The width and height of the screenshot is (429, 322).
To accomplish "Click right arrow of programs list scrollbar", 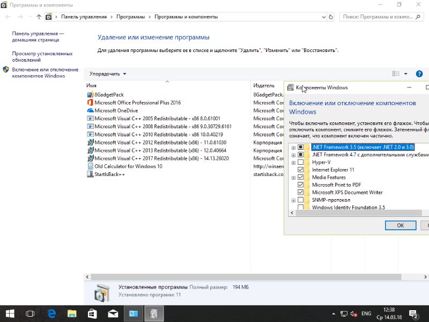I will coord(425,277).
